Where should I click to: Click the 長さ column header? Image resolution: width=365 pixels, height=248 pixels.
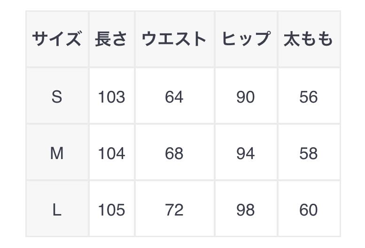[111, 39]
